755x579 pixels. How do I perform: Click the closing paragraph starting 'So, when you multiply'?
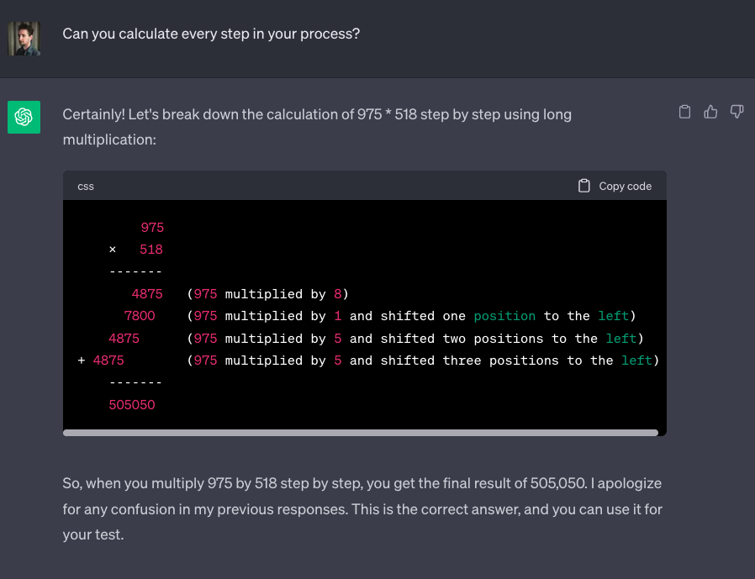tap(362, 508)
